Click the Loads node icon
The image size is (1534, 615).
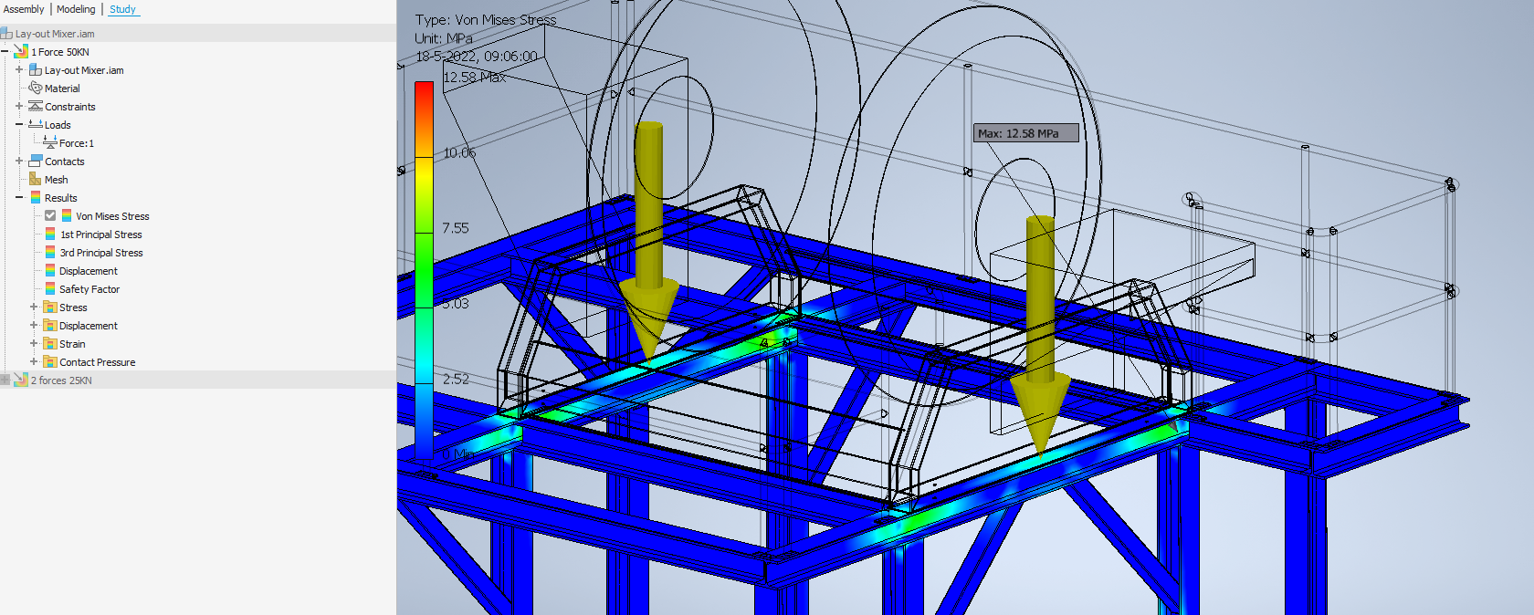(36, 125)
